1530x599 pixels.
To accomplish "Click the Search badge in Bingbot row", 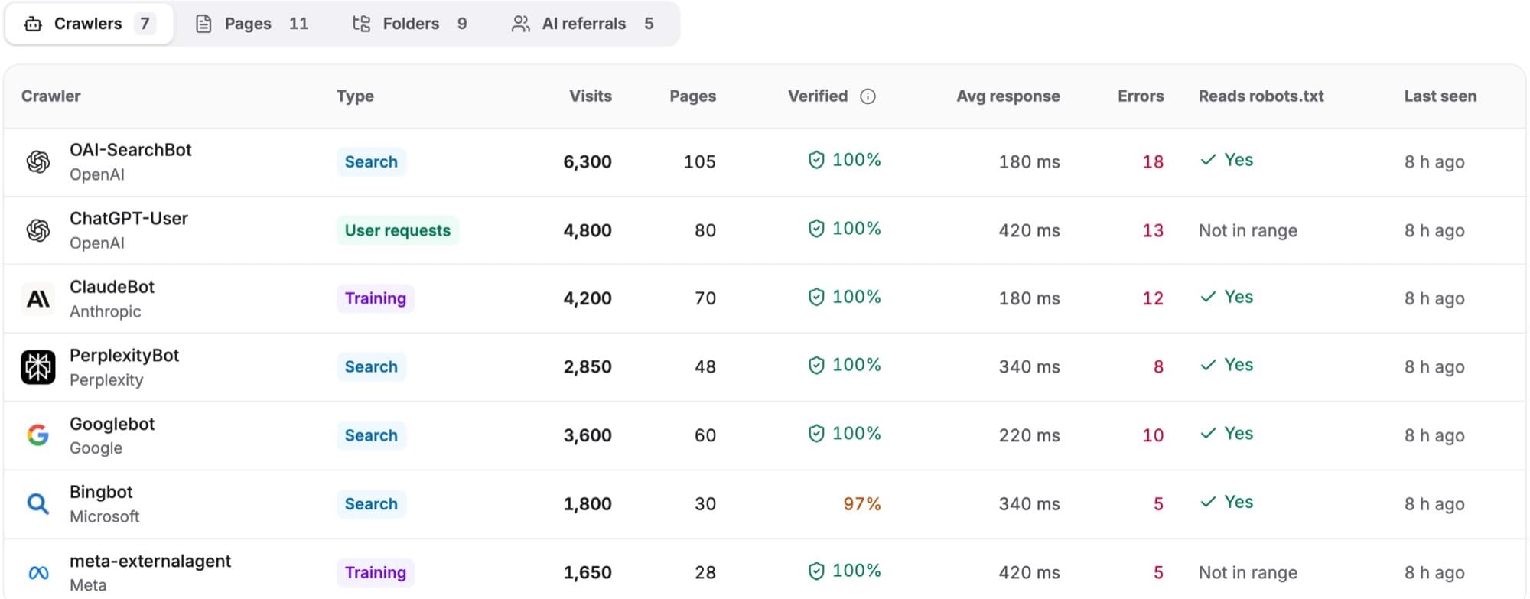I will (x=371, y=504).
